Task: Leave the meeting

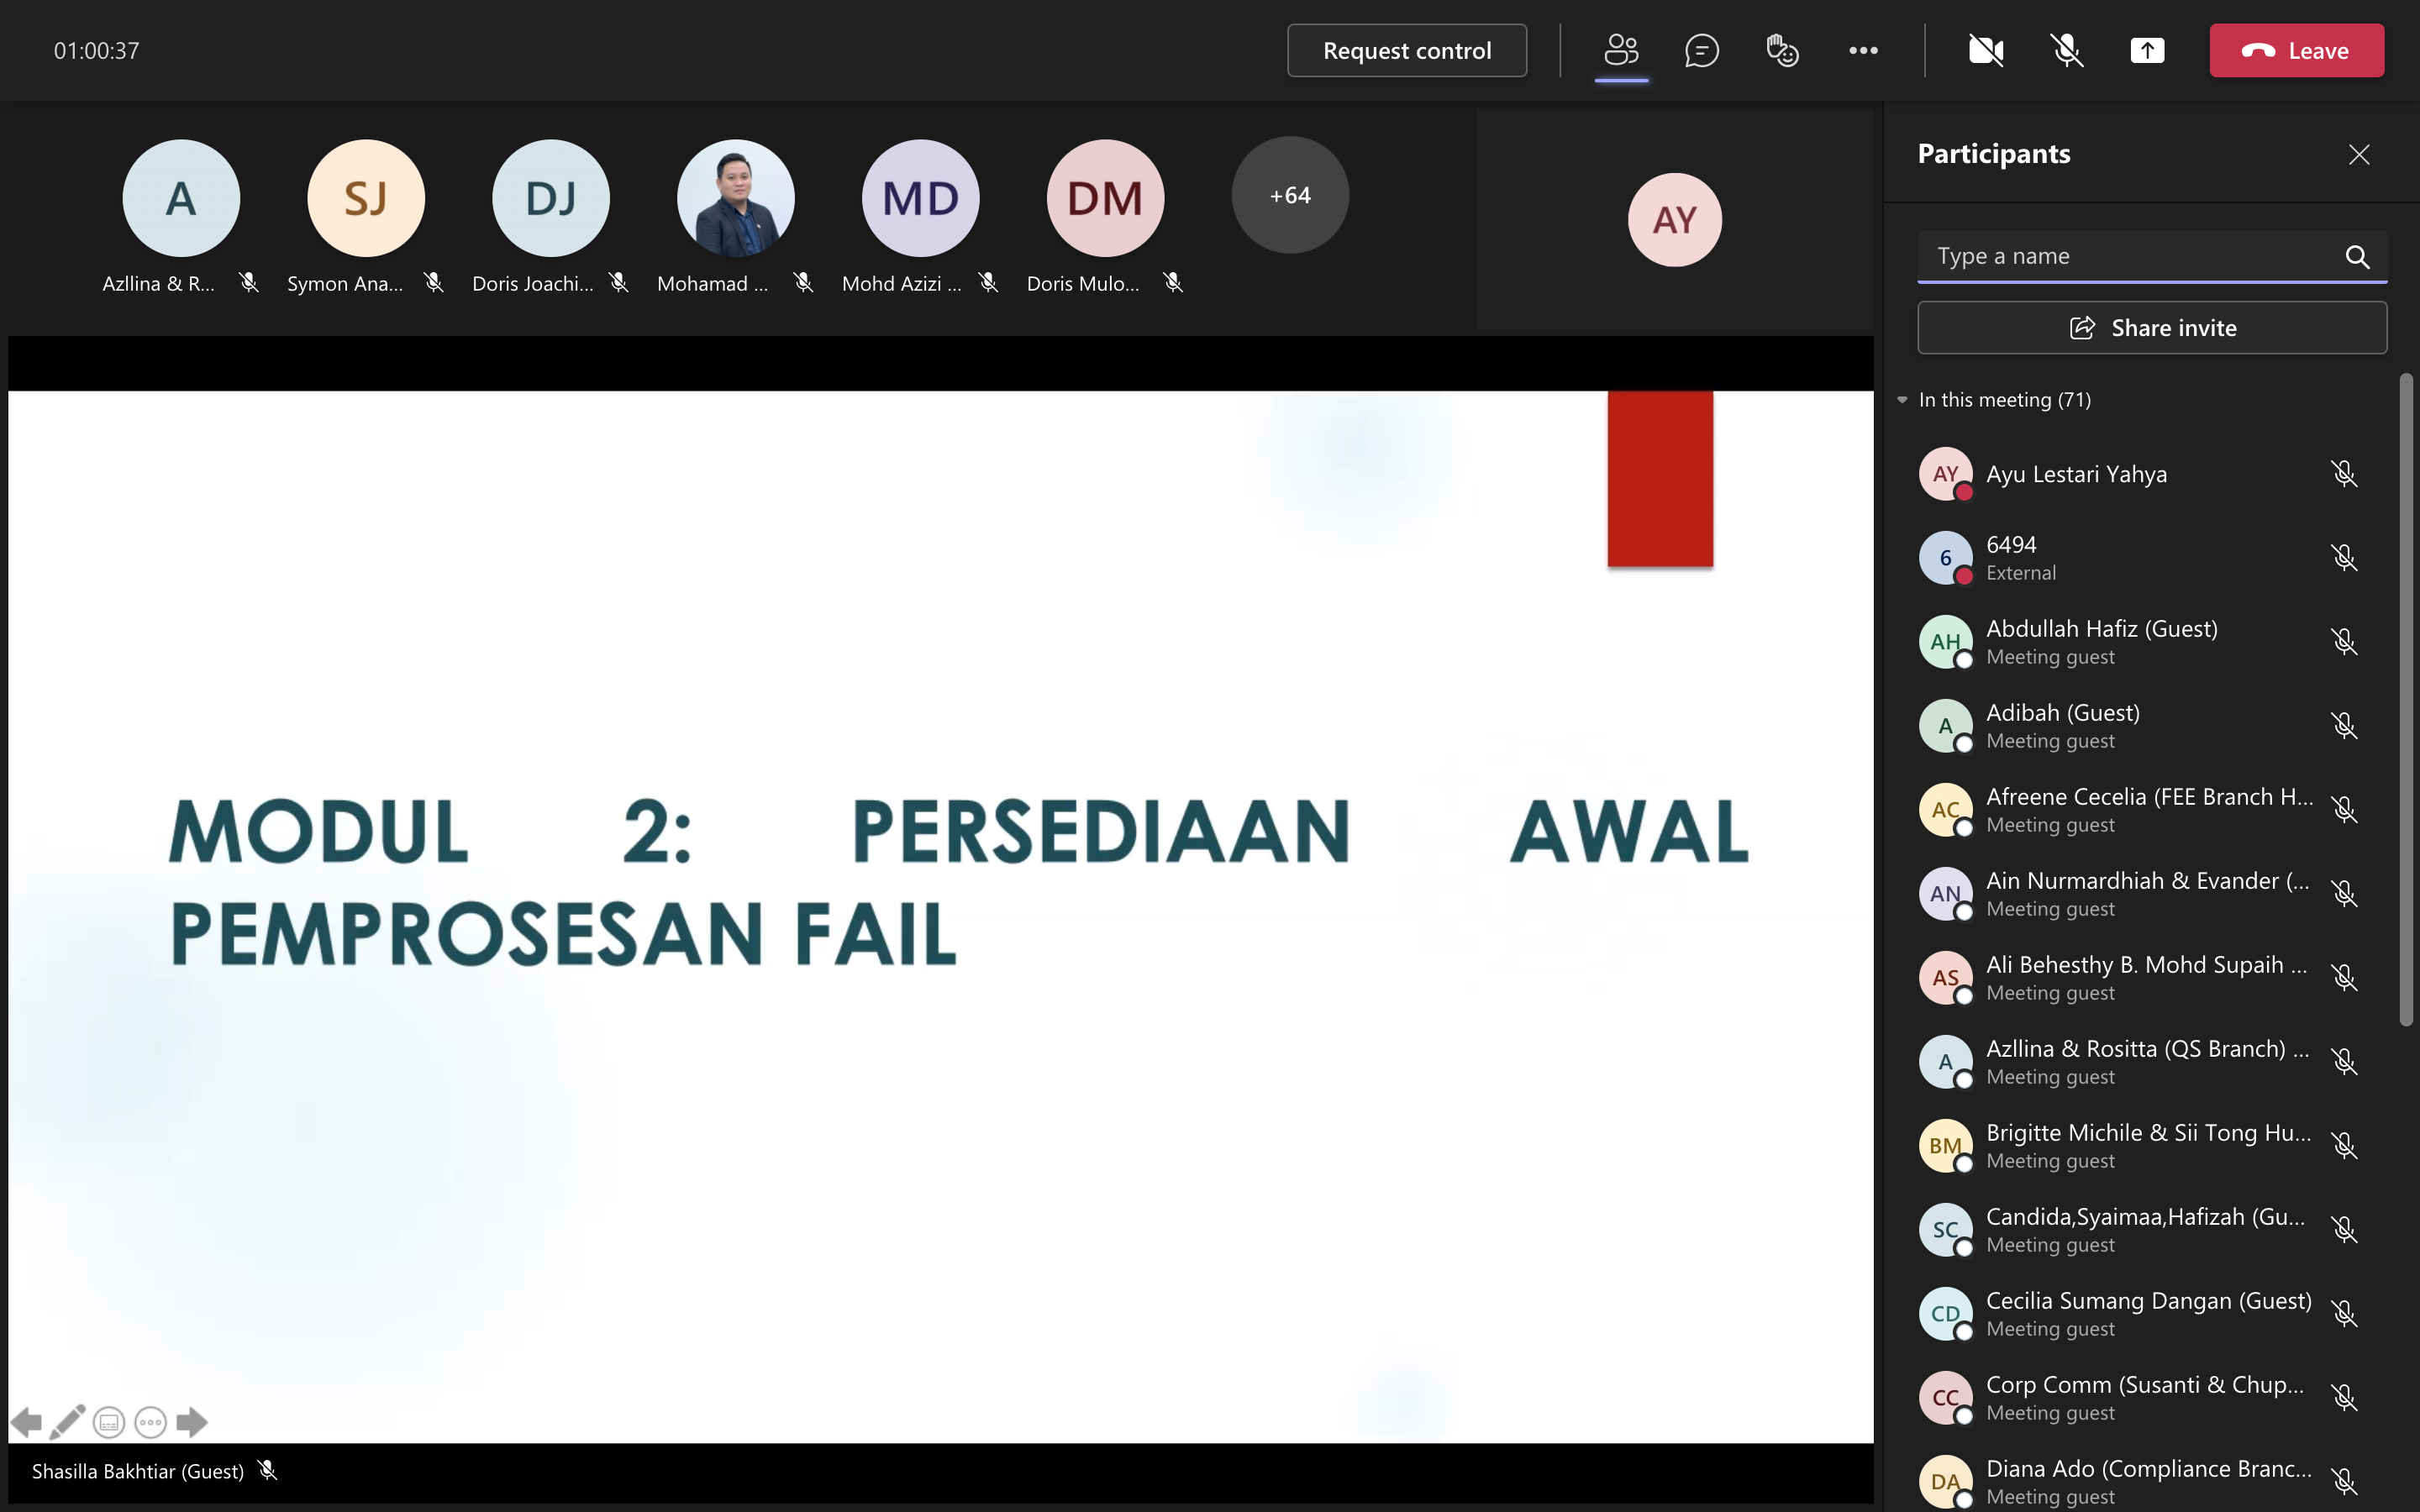Action: click(2296, 50)
